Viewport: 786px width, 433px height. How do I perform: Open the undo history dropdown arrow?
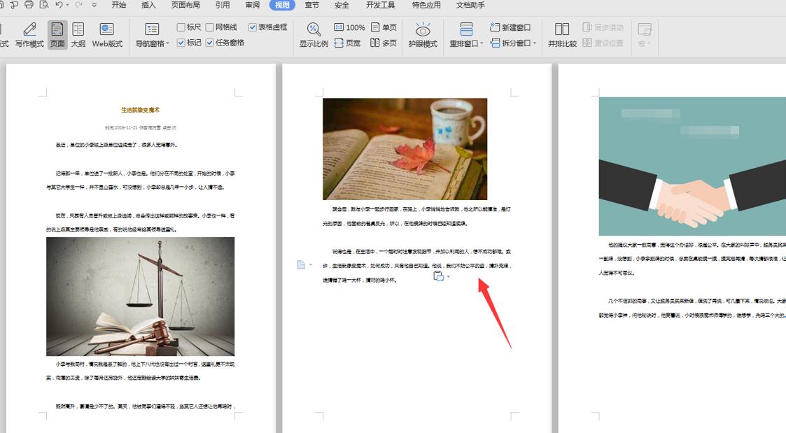tap(68, 6)
